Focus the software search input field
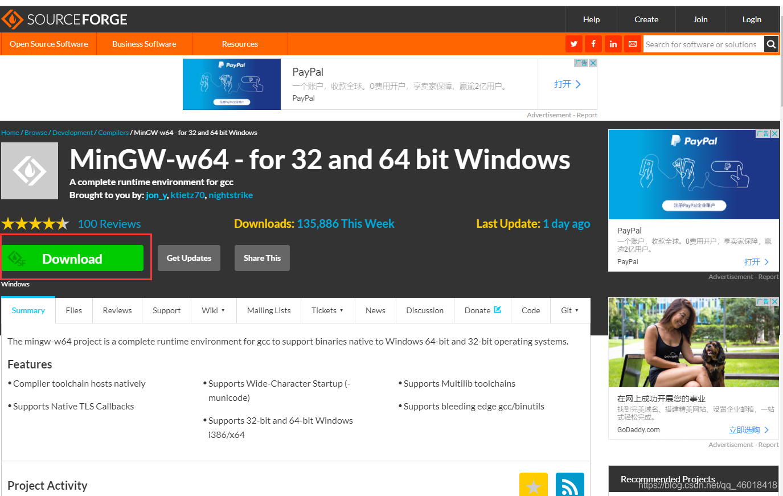This screenshot has width=783, height=496. point(704,44)
